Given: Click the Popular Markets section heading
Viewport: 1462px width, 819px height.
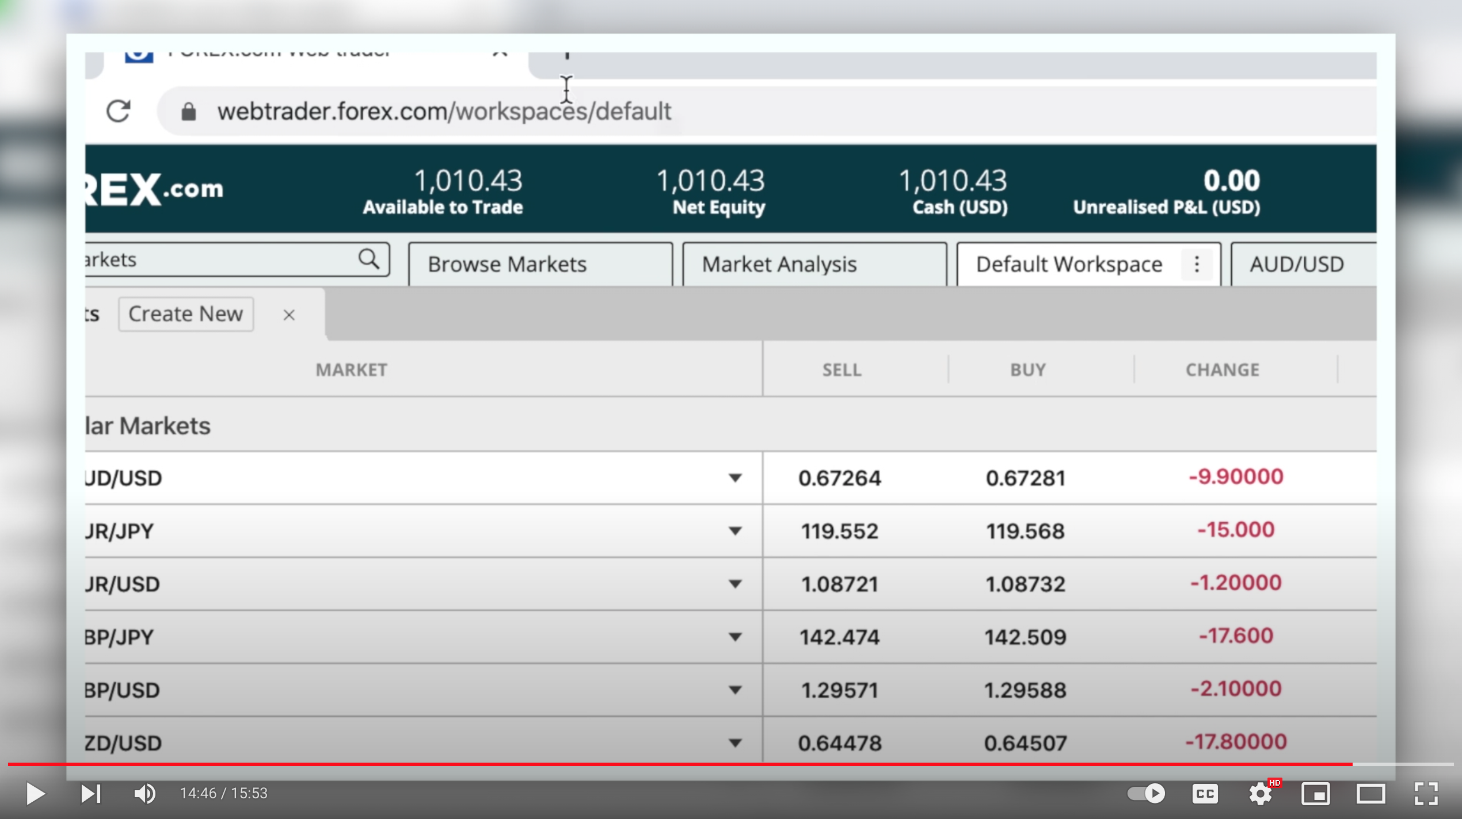Looking at the screenshot, I should pos(148,426).
